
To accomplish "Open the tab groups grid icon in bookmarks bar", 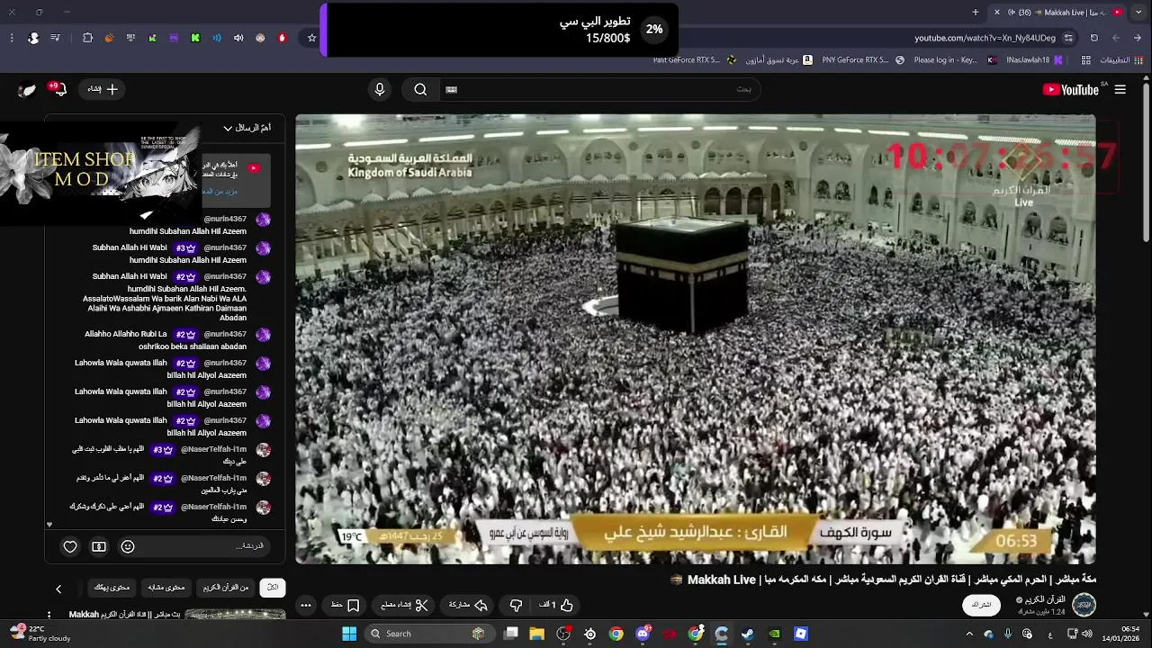I will coord(1086,60).
